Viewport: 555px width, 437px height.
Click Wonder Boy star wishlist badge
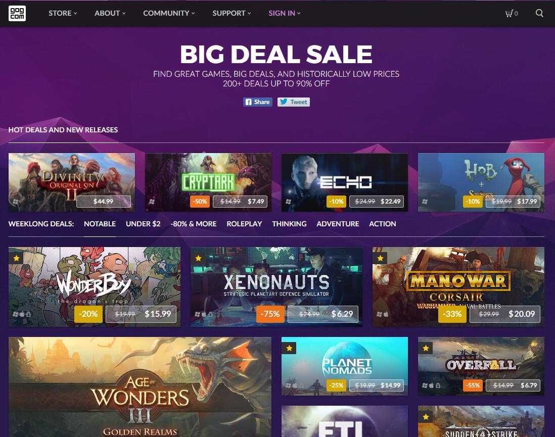pyautogui.click(x=16, y=258)
